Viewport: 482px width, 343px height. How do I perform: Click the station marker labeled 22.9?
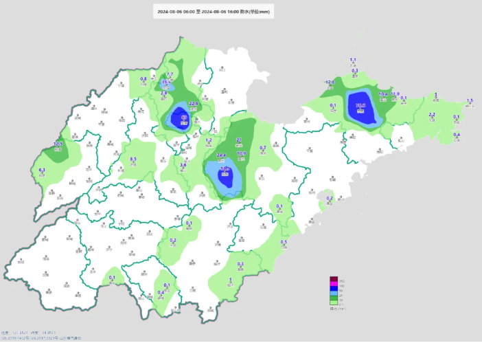tap(193, 107)
